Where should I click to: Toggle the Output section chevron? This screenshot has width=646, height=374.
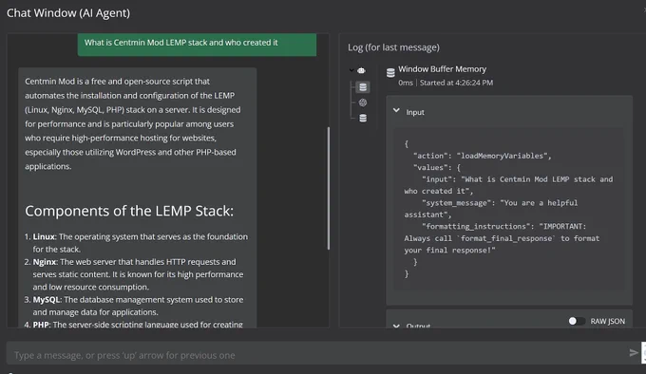pyautogui.click(x=396, y=326)
